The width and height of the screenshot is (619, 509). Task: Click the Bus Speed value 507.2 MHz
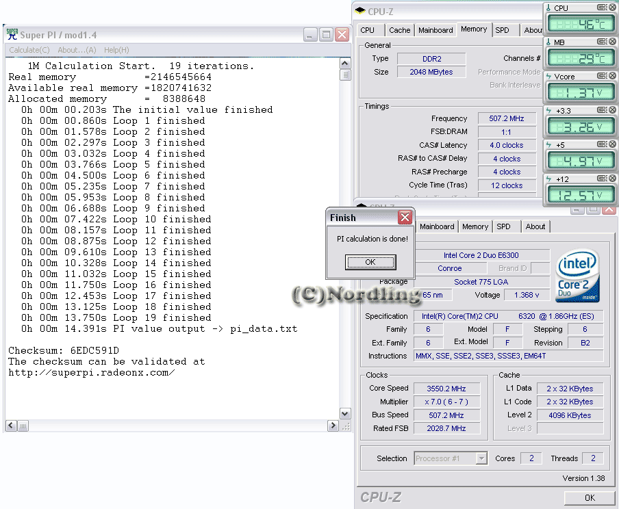pos(446,415)
